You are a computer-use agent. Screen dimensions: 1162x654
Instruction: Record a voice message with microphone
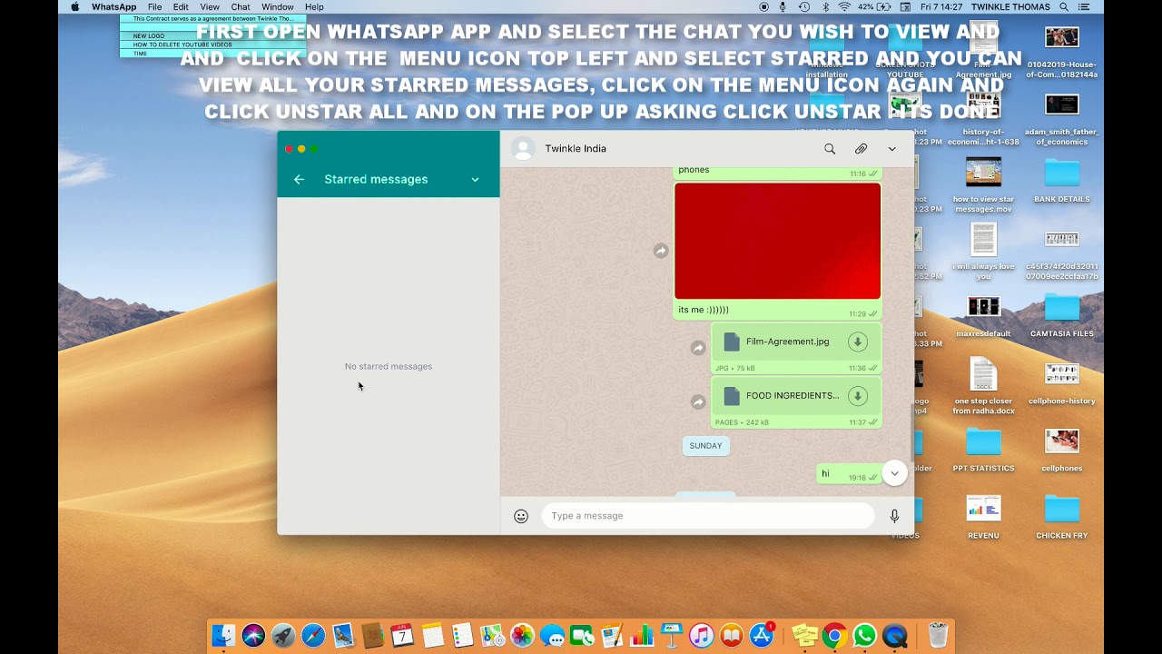click(x=894, y=516)
